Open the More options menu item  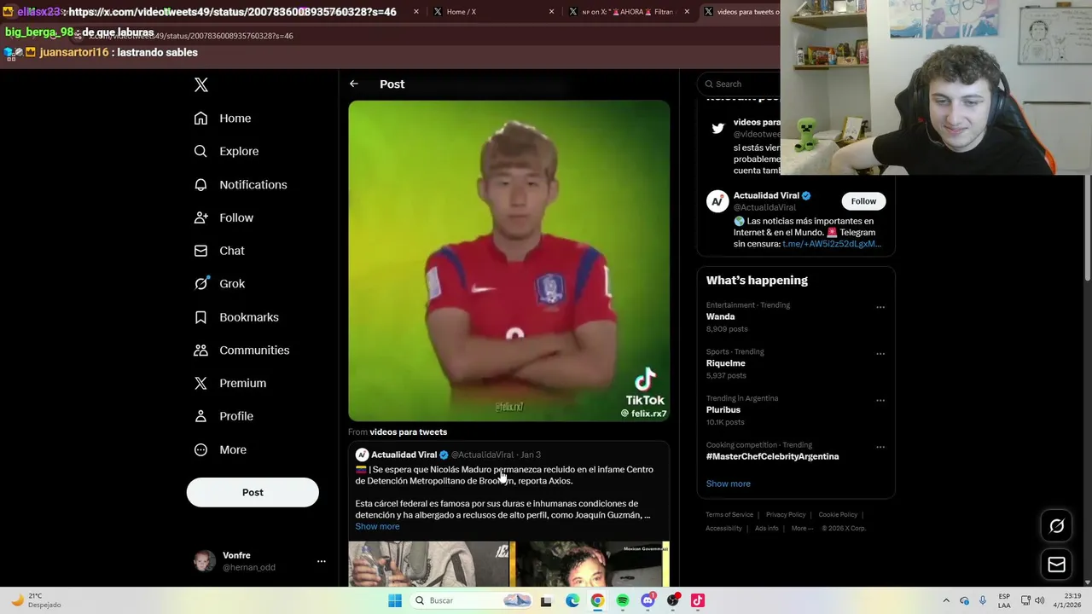click(x=219, y=449)
